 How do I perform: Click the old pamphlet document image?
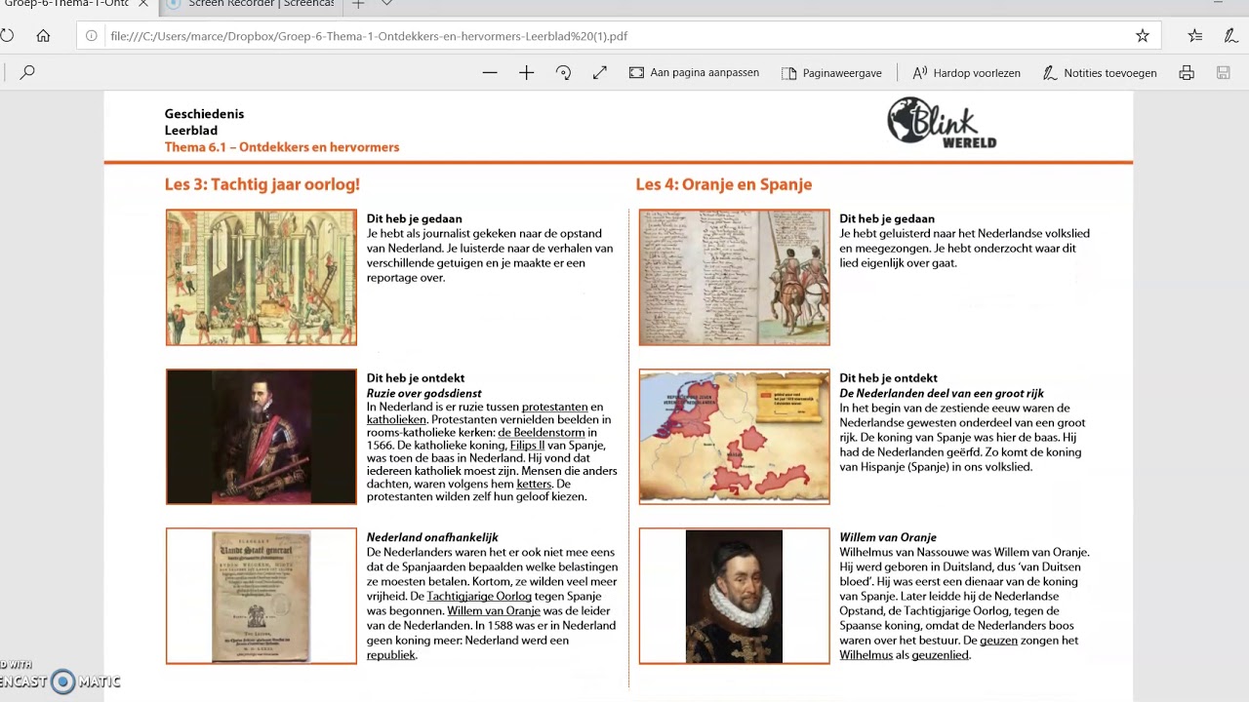tap(262, 596)
